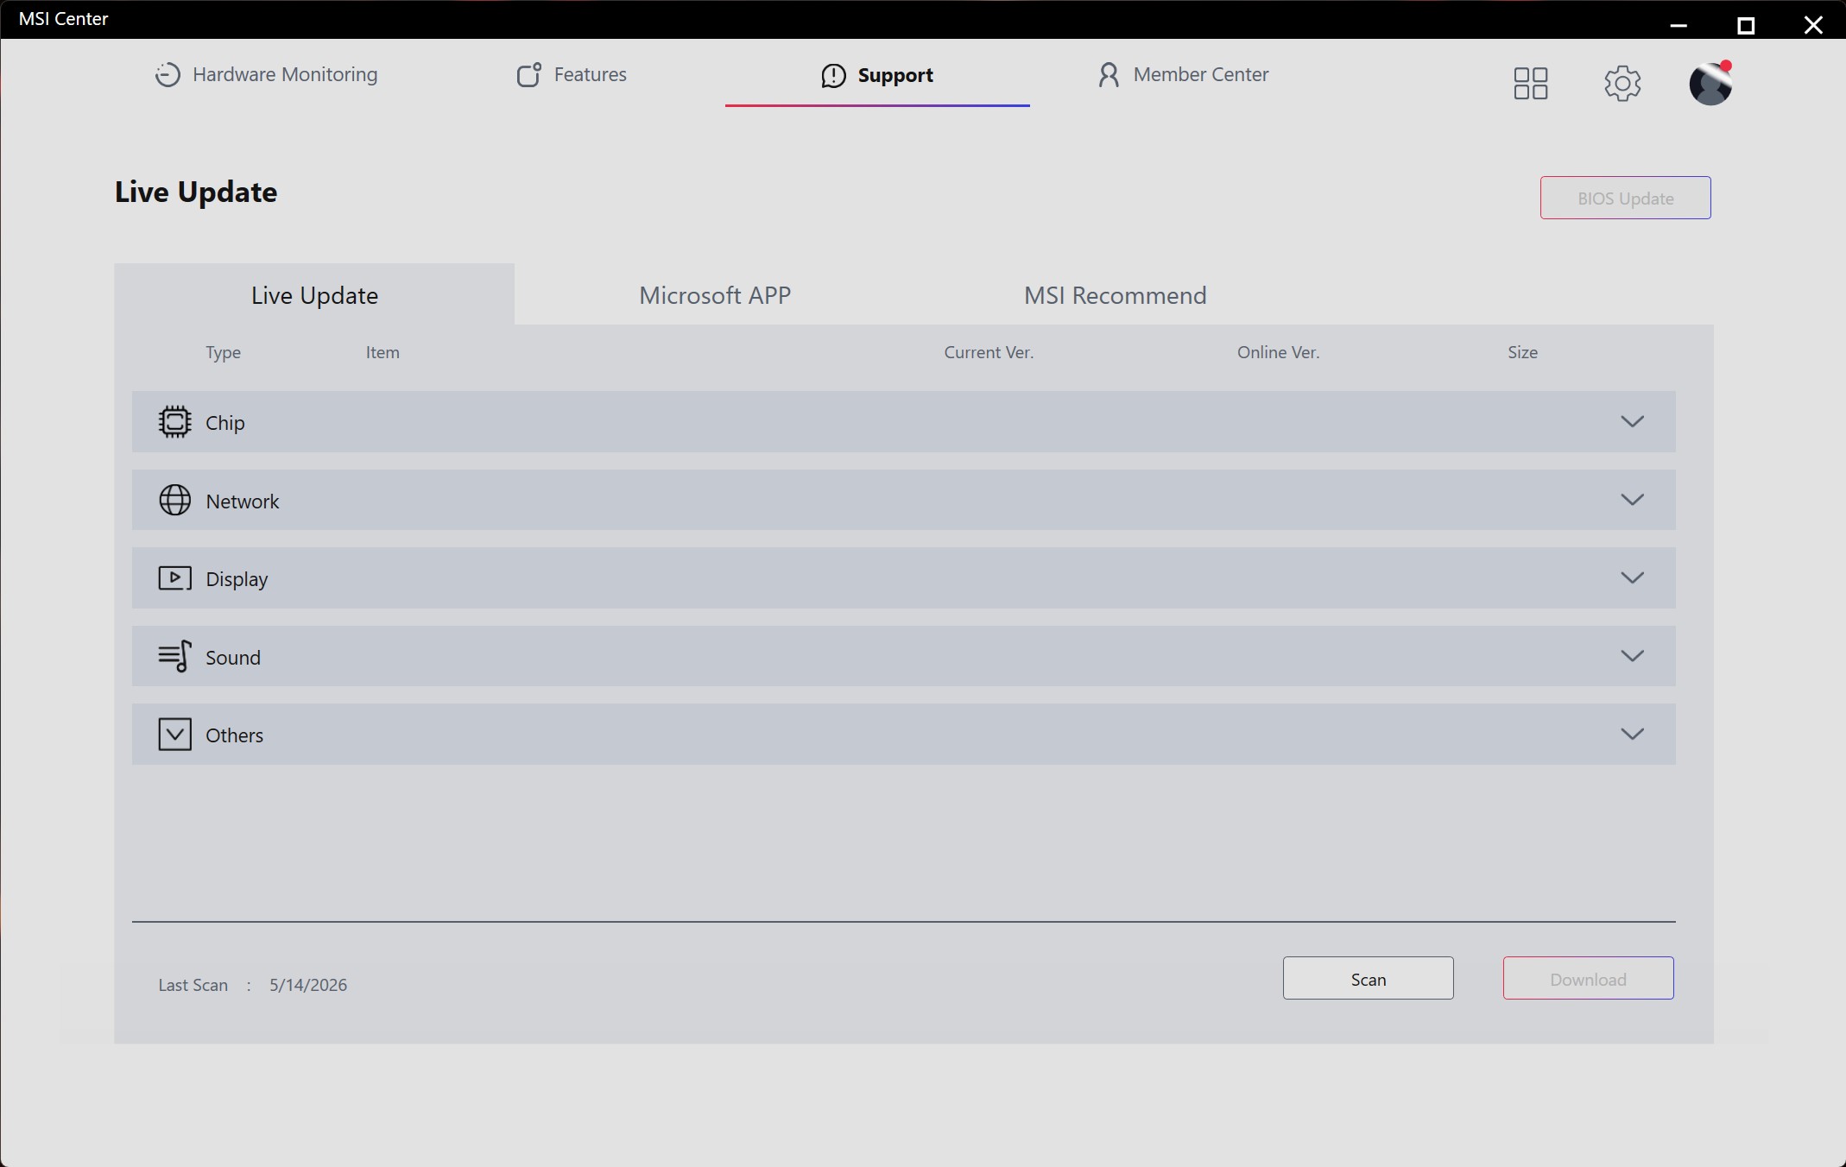
Task: Expand the Display category chevron
Action: [1632, 577]
